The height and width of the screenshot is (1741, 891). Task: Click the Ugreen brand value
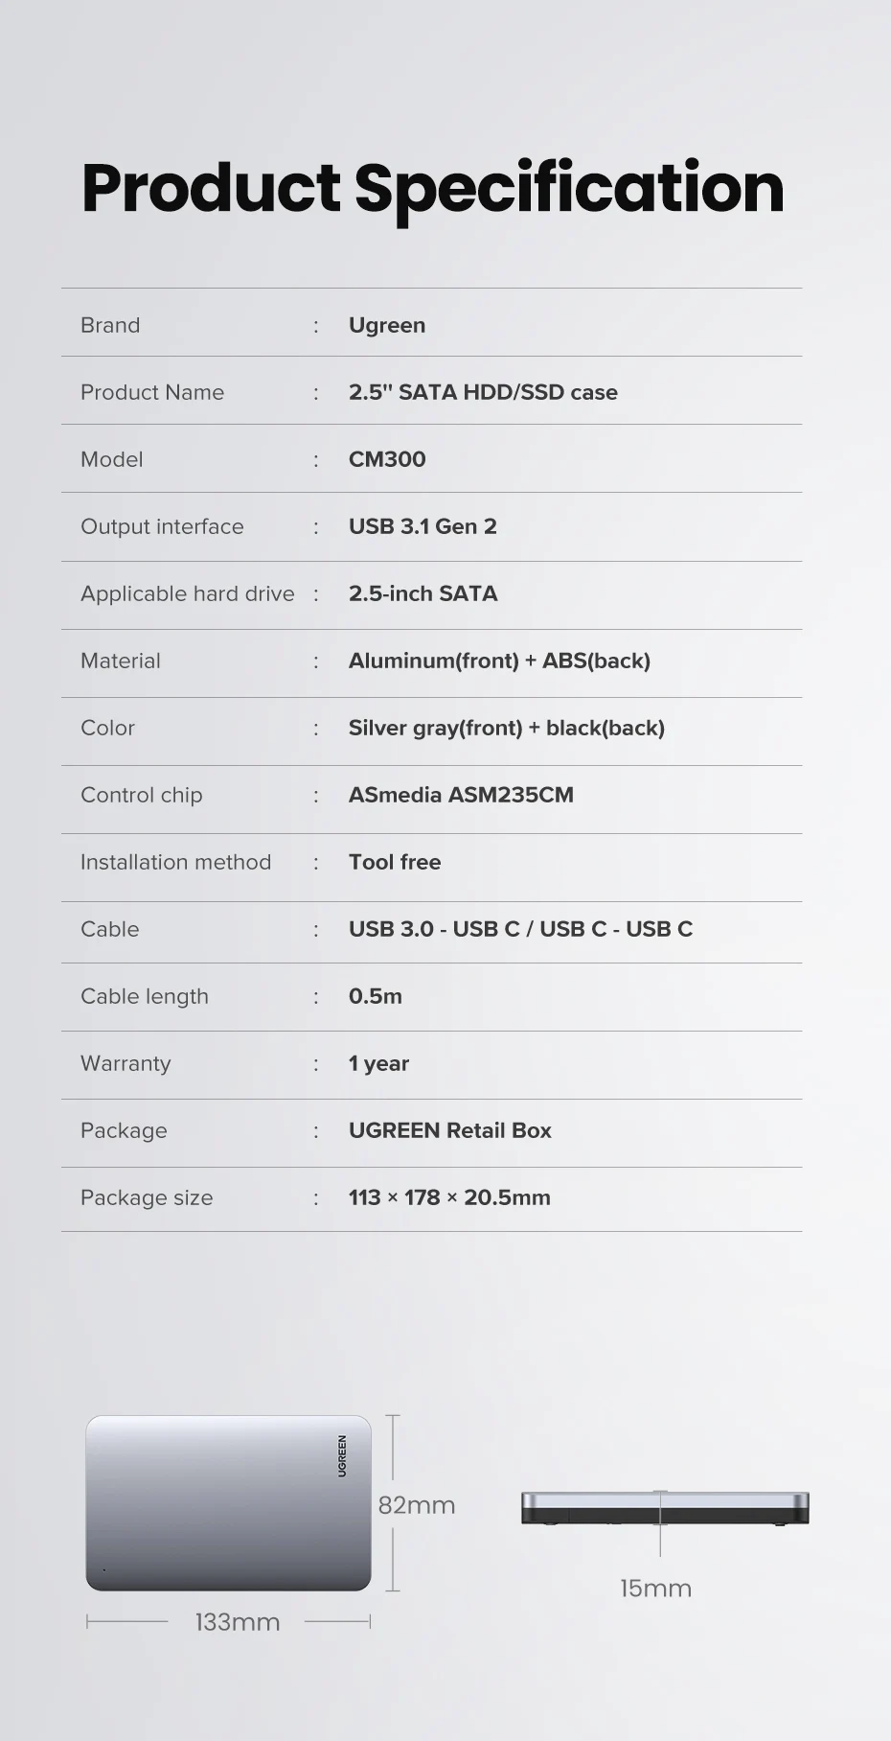[x=387, y=325]
